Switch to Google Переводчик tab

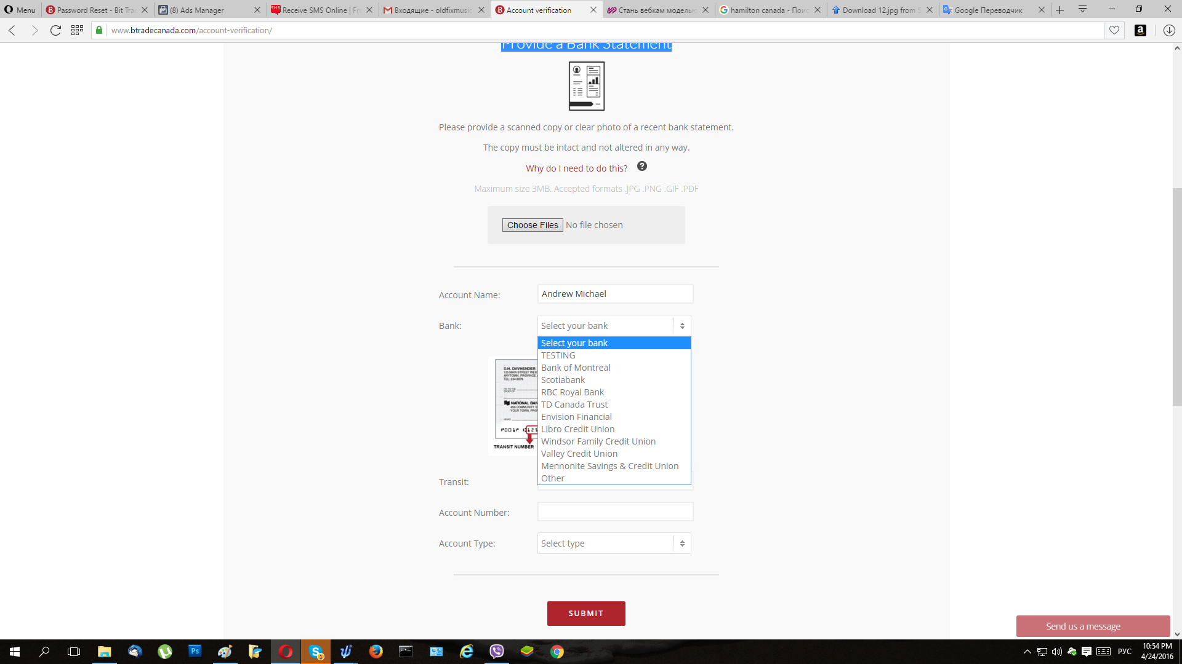click(x=993, y=10)
